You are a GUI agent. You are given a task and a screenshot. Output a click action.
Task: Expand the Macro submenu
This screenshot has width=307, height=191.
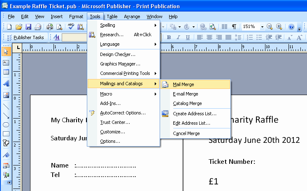123,94
